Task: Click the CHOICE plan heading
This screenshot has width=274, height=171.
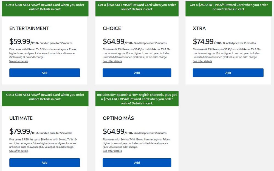Action: click(112, 29)
